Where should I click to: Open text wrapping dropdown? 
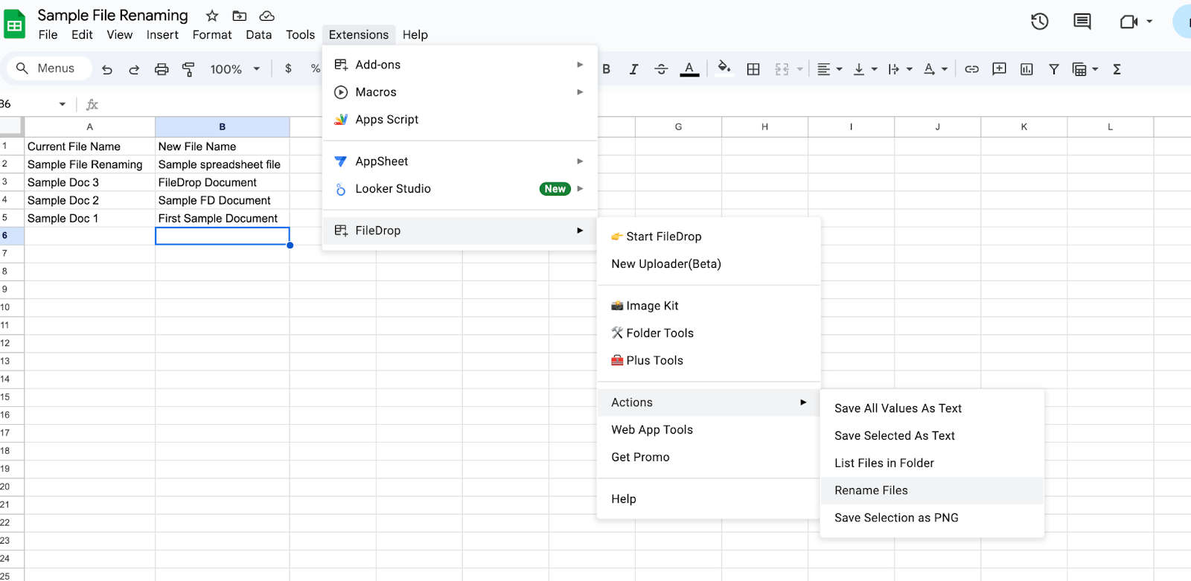click(900, 69)
